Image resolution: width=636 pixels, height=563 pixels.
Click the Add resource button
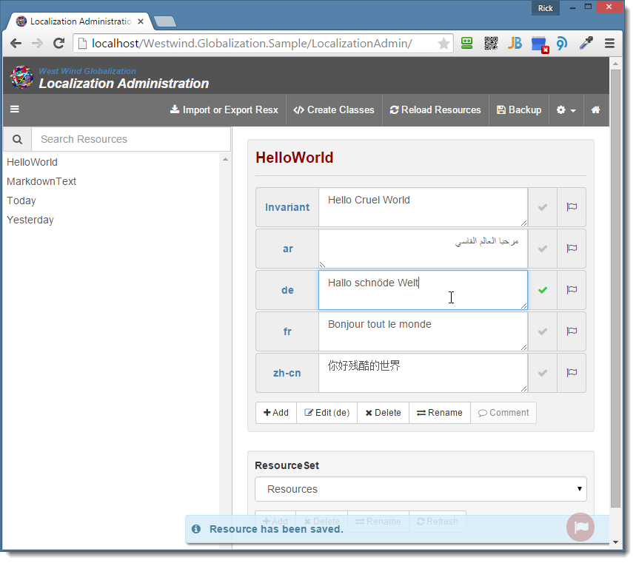coord(276,413)
